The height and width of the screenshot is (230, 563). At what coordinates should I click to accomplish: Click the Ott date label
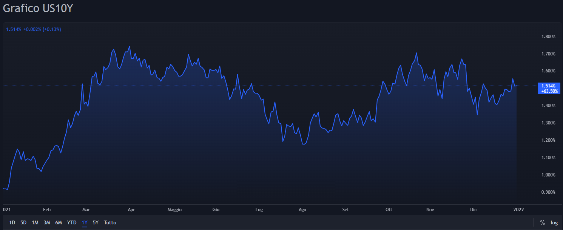click(389, 210)
